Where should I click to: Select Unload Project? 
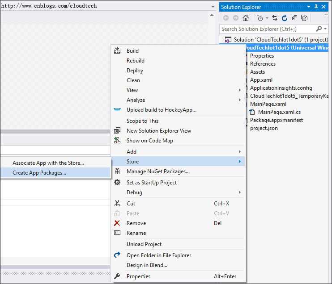pos(178,244)
